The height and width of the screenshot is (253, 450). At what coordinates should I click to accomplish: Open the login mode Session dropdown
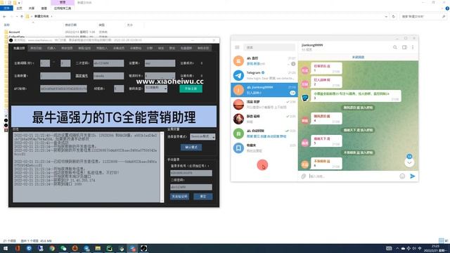(x=202, y=136)
